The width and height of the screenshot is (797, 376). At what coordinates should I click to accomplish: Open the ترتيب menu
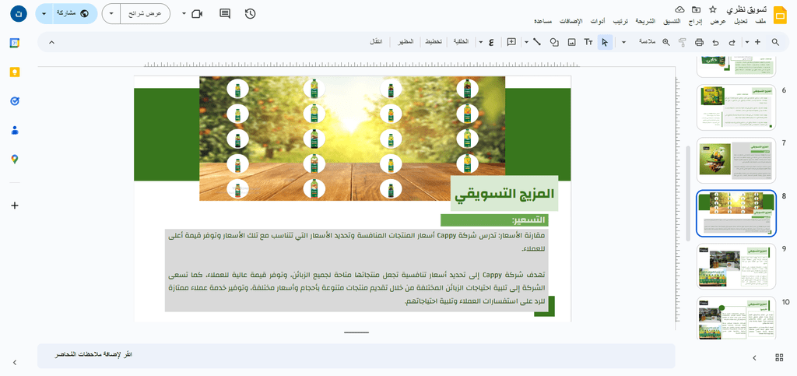point(620,22)
